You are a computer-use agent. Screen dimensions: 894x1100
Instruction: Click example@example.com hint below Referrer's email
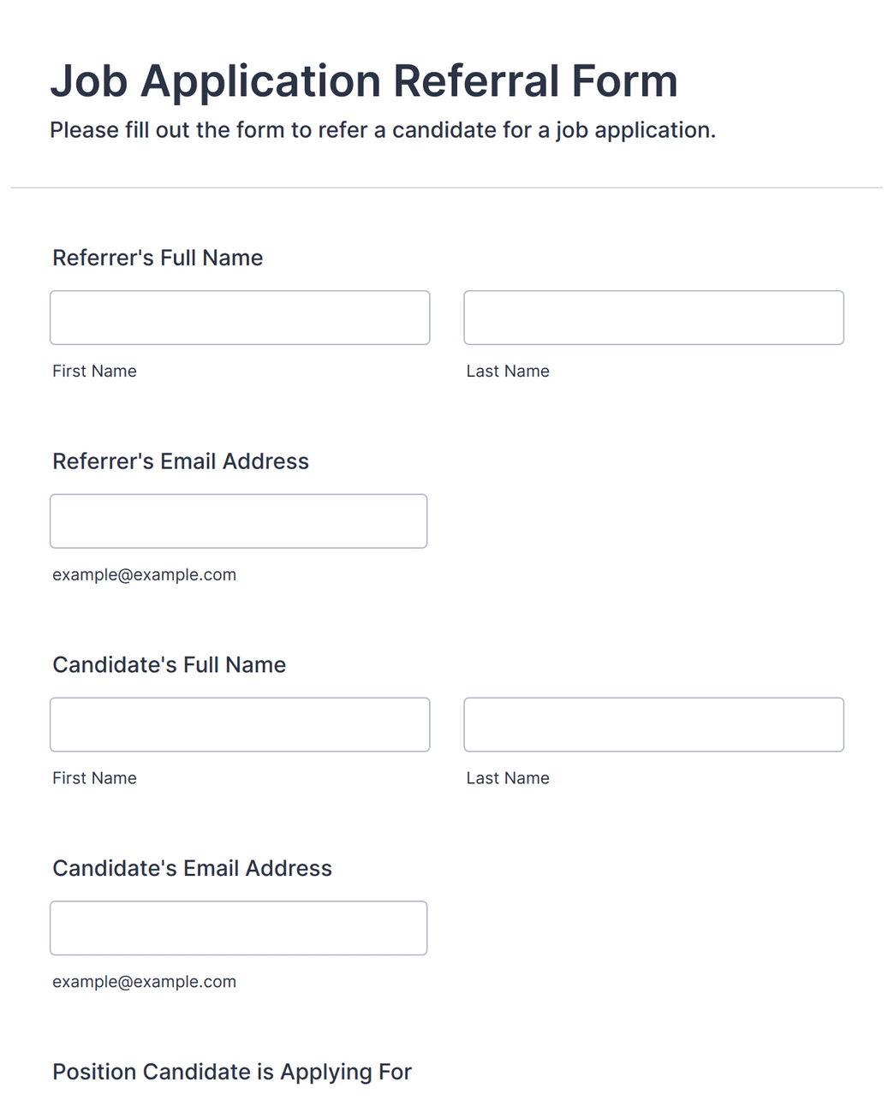[x=144, y=575]
